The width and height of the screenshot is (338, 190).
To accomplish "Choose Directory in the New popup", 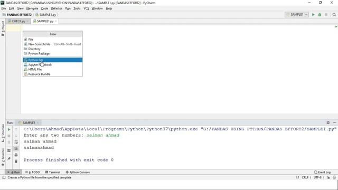I will pyautogui.click(x=53, y=49).
